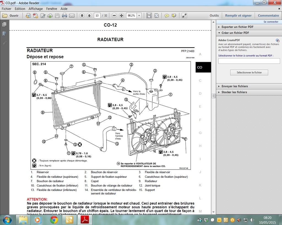Open the page thumbnails panel

click(4, 24)
